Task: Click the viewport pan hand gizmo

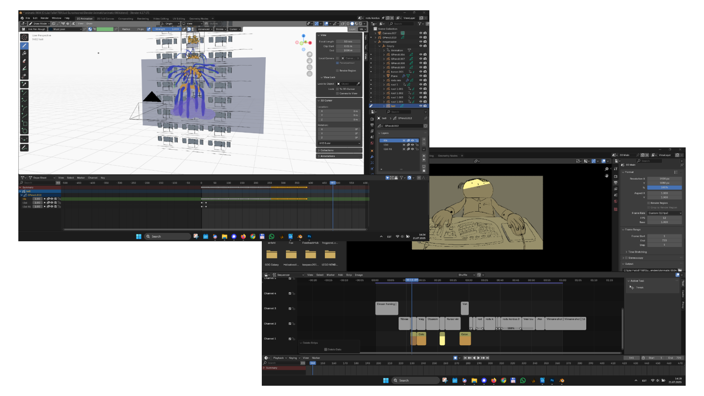Action: tap(309, 61)
